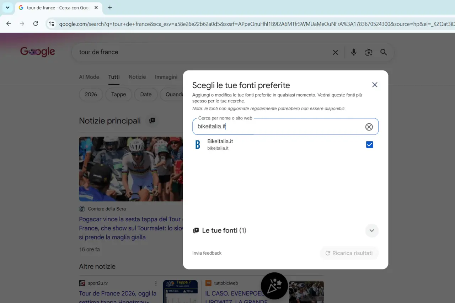Click the celebration confetti floating button

[274, 286]
